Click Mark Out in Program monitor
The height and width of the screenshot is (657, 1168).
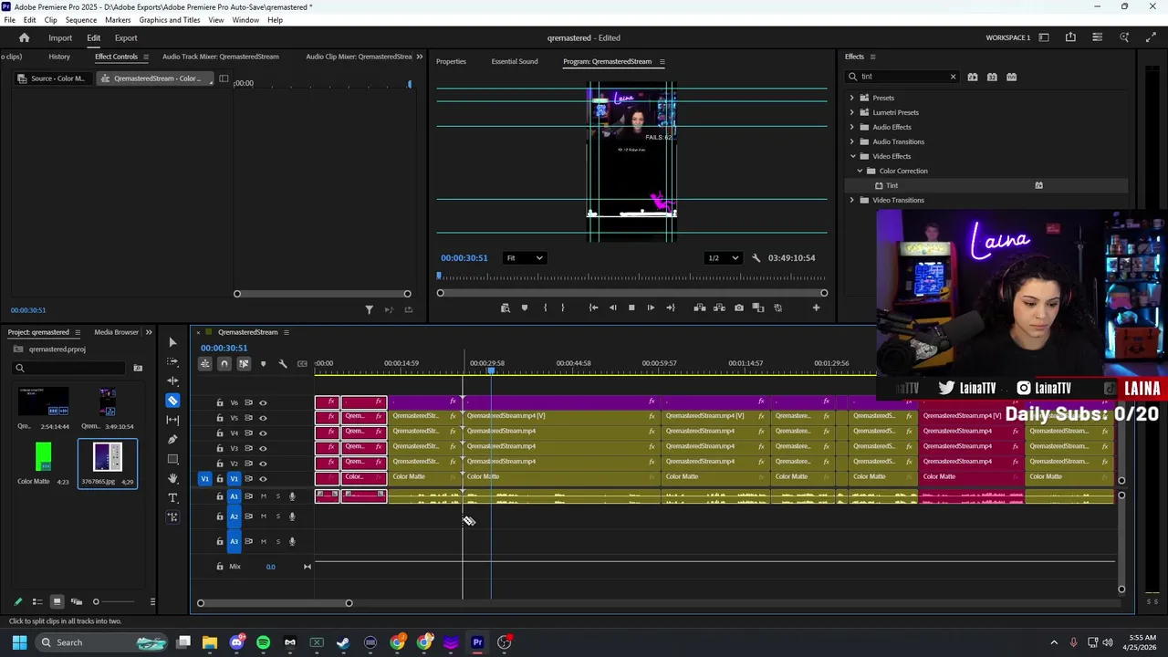click(x=562, y=308)
